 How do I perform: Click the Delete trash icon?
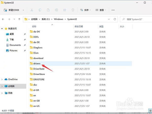(x=73, y=10)
